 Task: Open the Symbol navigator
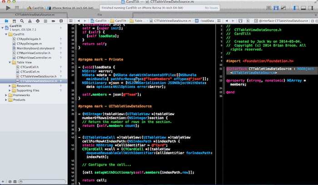(x=14, y=21)
